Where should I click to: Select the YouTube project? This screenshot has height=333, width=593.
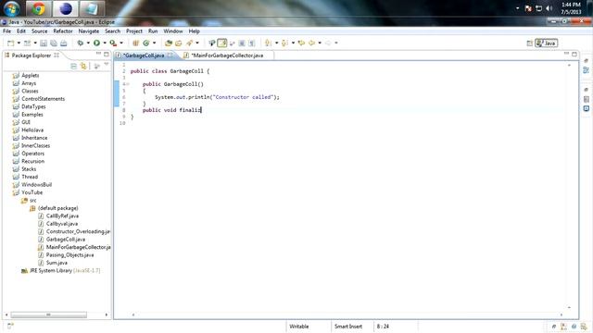click(32, 192)
